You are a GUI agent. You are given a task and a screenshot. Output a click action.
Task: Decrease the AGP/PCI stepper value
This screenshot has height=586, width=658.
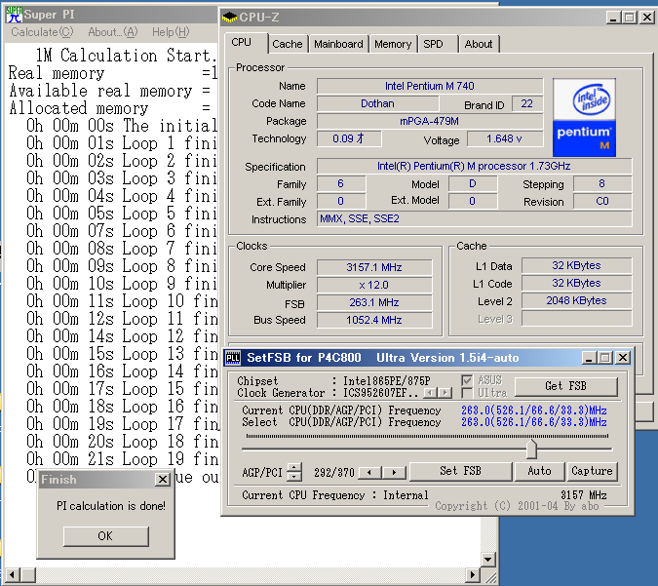click(294, 477)
